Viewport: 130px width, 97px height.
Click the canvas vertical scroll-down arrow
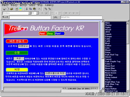[x=103, y=88]
